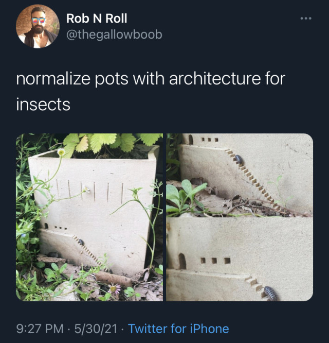This screenshot has width=329, height=343.
Task: Click the three square windows in bottom-right photo
Action: pyautogui.click(x=213, y=261)
